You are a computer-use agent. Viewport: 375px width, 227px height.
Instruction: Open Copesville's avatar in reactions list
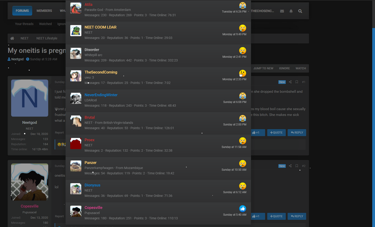(76, 211)
